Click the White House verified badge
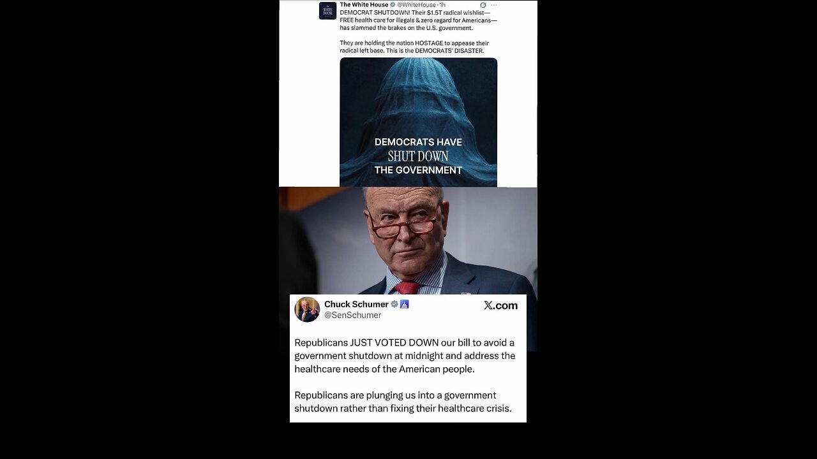The image size is (817, 459). click(393, 4)
